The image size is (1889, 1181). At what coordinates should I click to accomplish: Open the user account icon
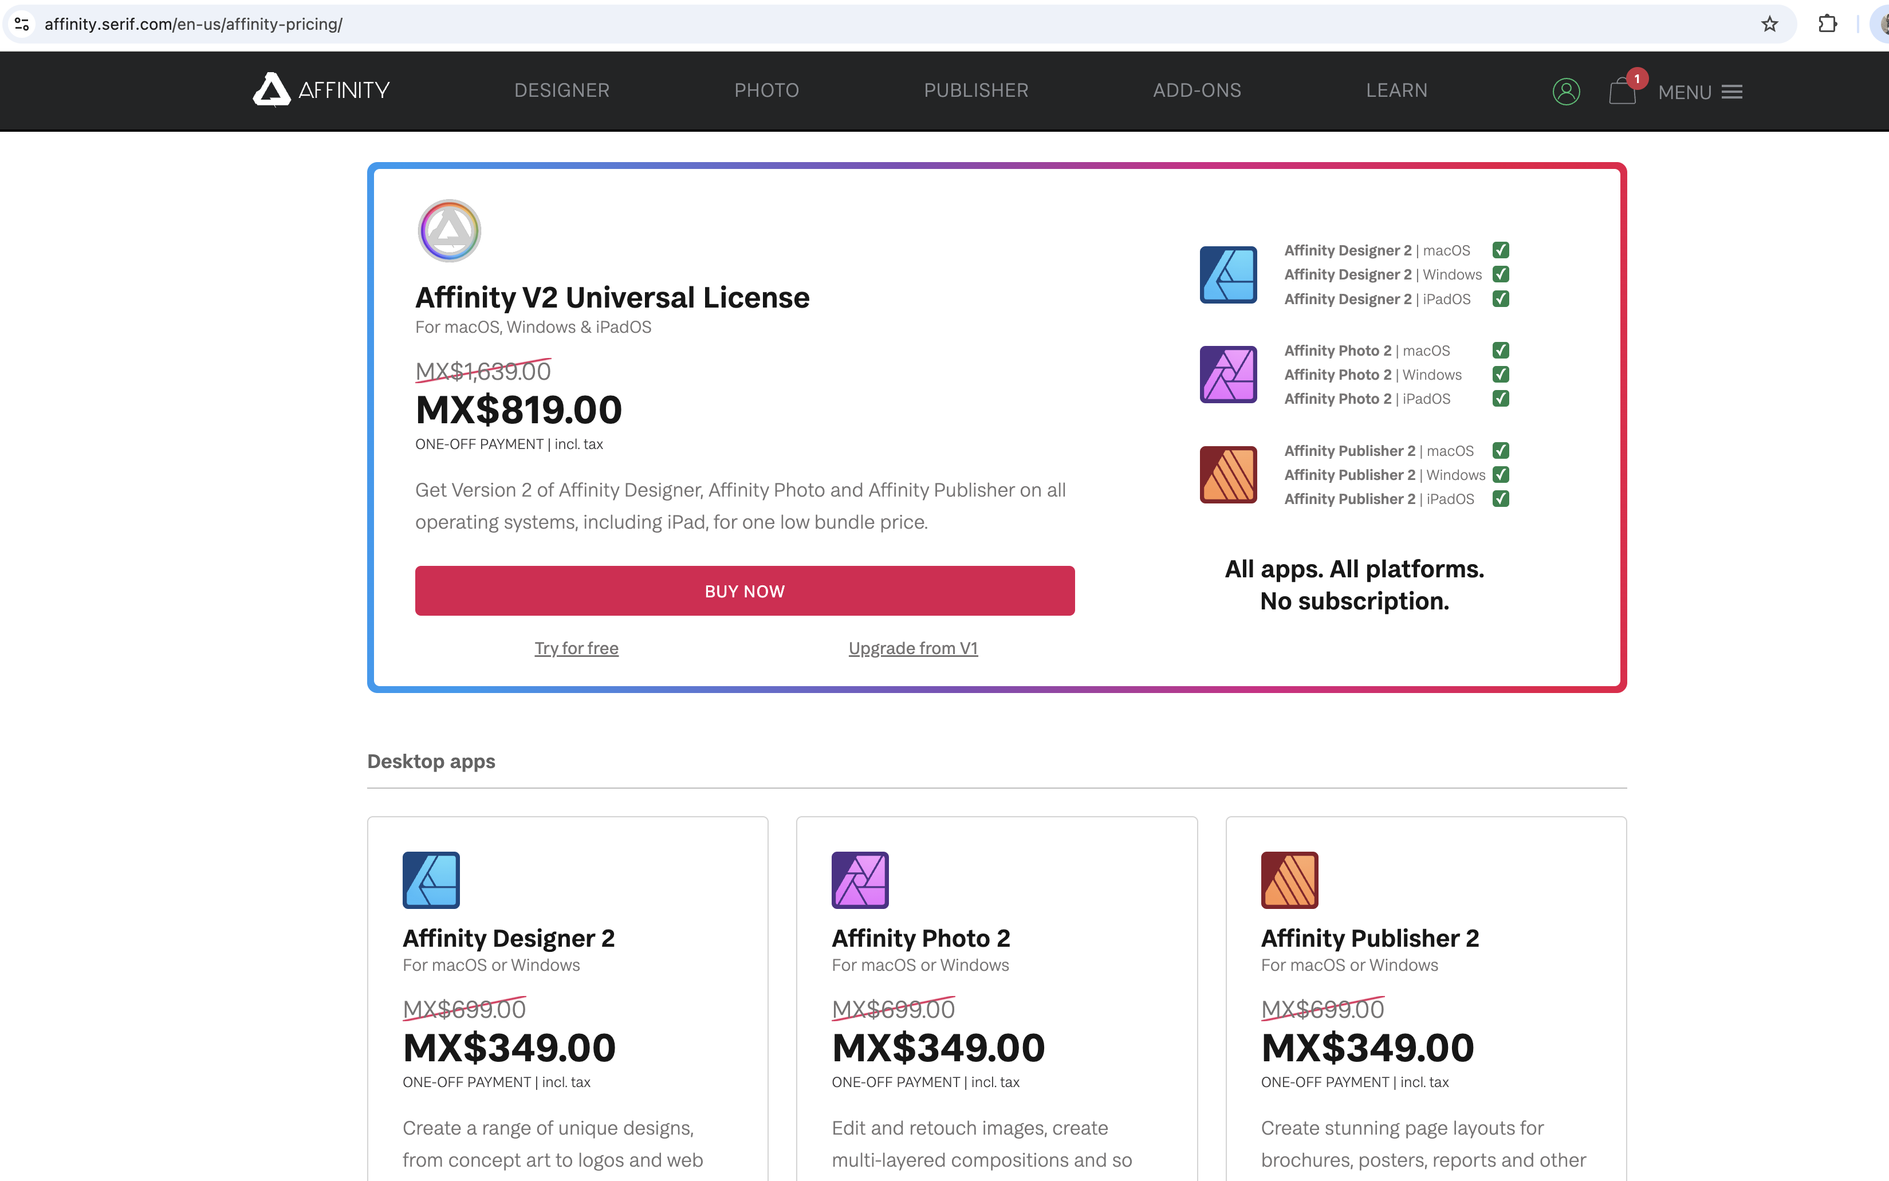click(x=1566, y=92)
